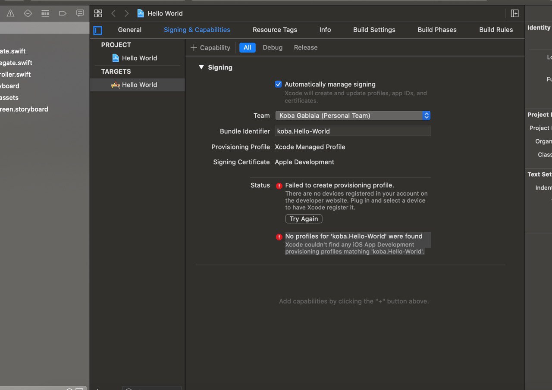Click the Hello World project icon in breadcrumb
Viewport: 552px width, 390px height.
point(141,13)
